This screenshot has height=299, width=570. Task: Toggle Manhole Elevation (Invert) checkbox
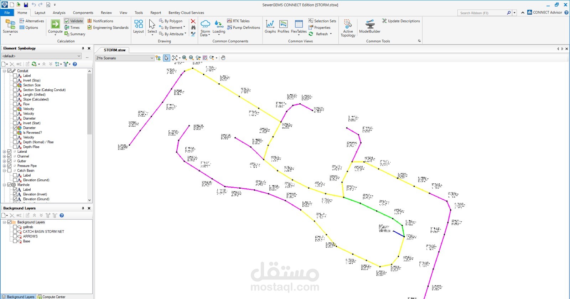point(15,194)
